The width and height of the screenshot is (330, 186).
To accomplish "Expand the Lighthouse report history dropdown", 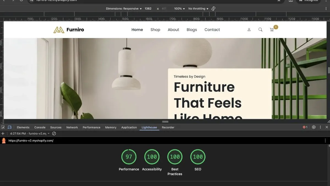I will pos(48,133).
